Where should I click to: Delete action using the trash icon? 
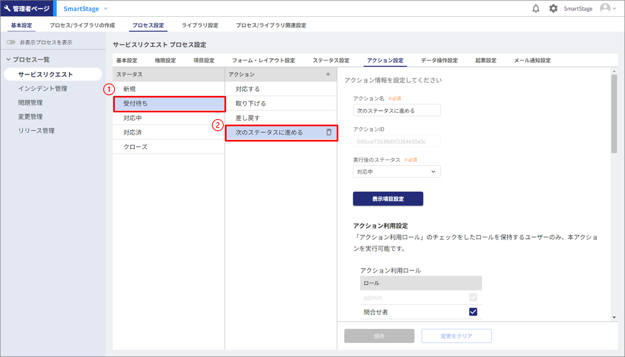coord(329,132)
